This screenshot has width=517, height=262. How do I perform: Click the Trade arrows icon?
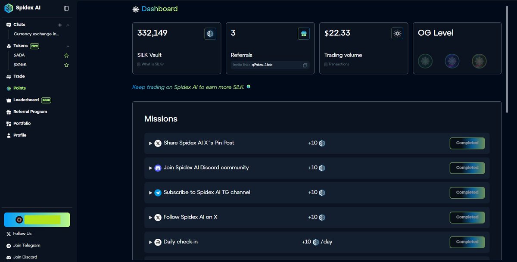point(9,77)
